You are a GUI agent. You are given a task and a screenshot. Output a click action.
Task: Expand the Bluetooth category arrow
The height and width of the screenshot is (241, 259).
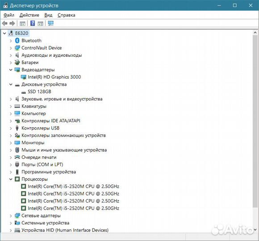pyautogui.click(x=11, y=41)
